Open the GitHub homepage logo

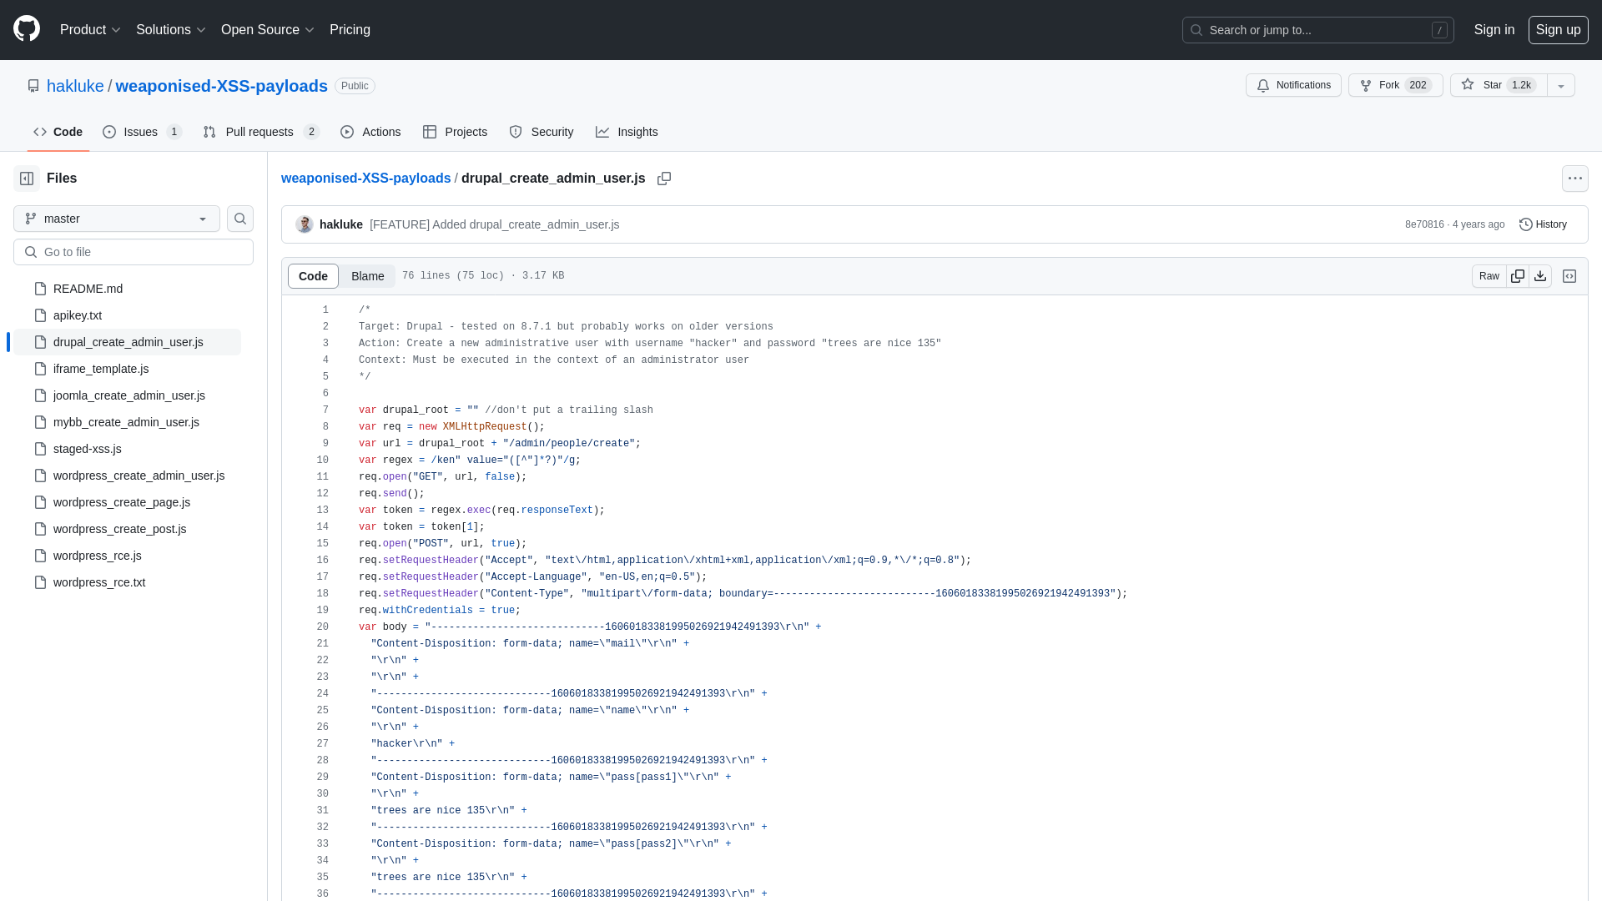27,29
